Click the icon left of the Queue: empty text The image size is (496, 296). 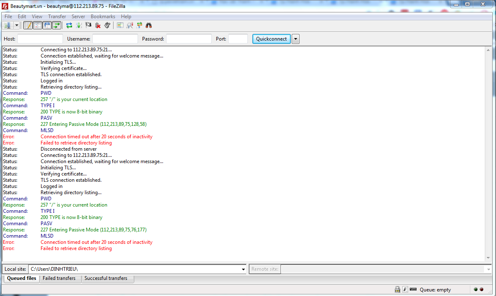click(413, 289)
